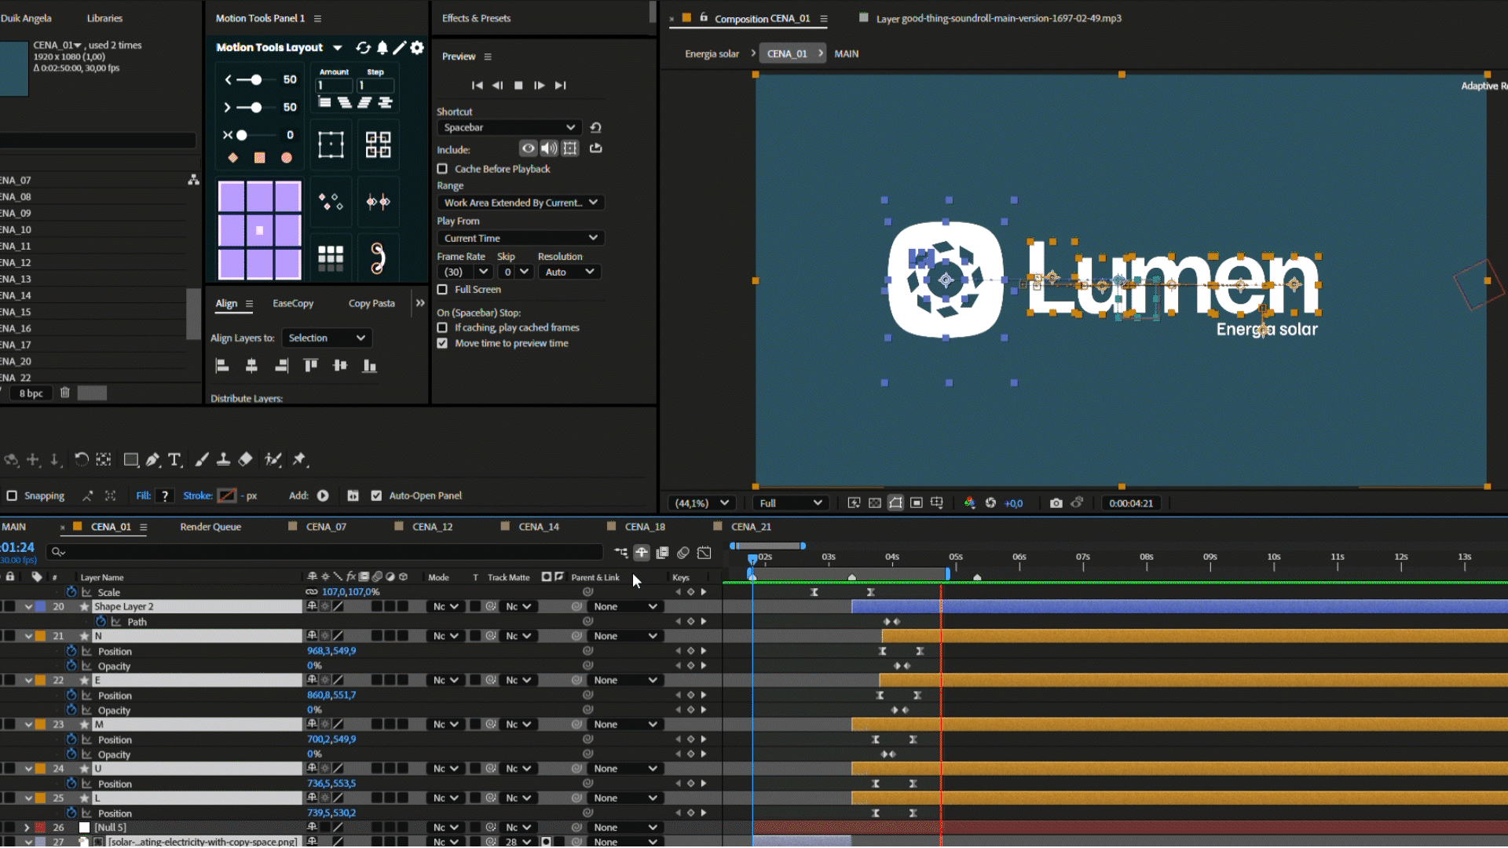Activate the Roto Brush tool

point(273,459)
